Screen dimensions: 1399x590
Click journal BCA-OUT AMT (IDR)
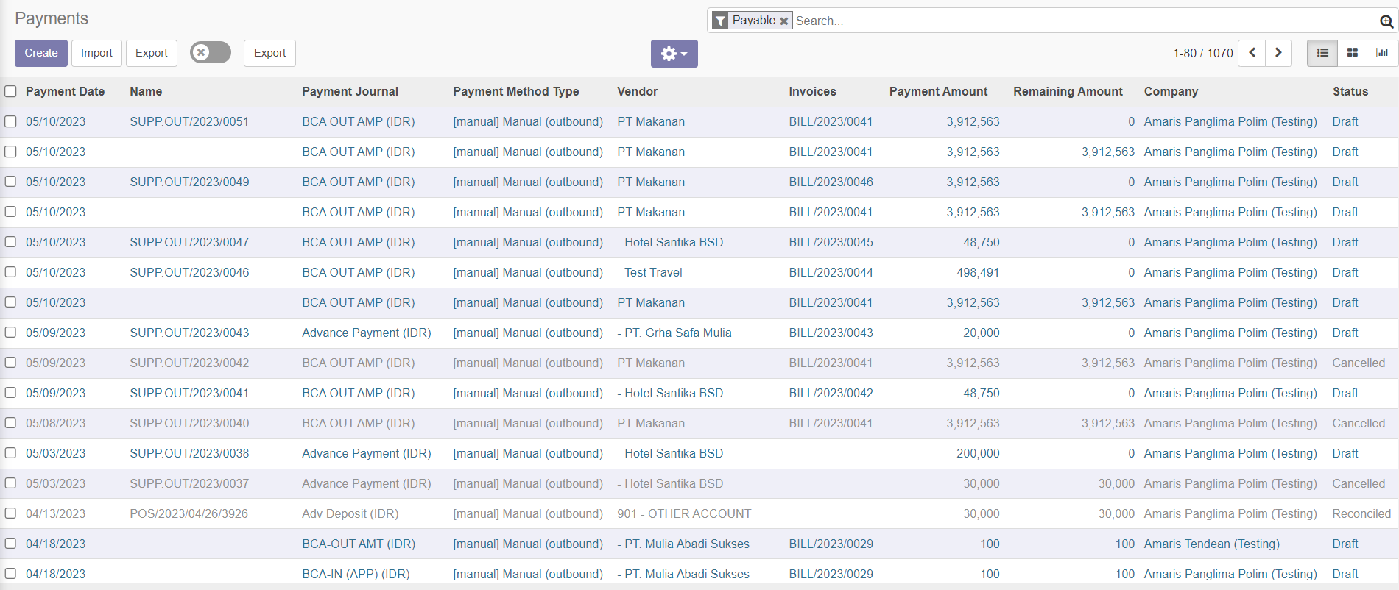[359, 544]
